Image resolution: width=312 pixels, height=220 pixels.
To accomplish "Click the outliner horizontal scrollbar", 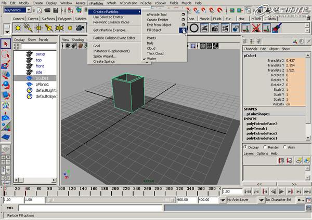I will pyautogui.click(x=35, y=180).
